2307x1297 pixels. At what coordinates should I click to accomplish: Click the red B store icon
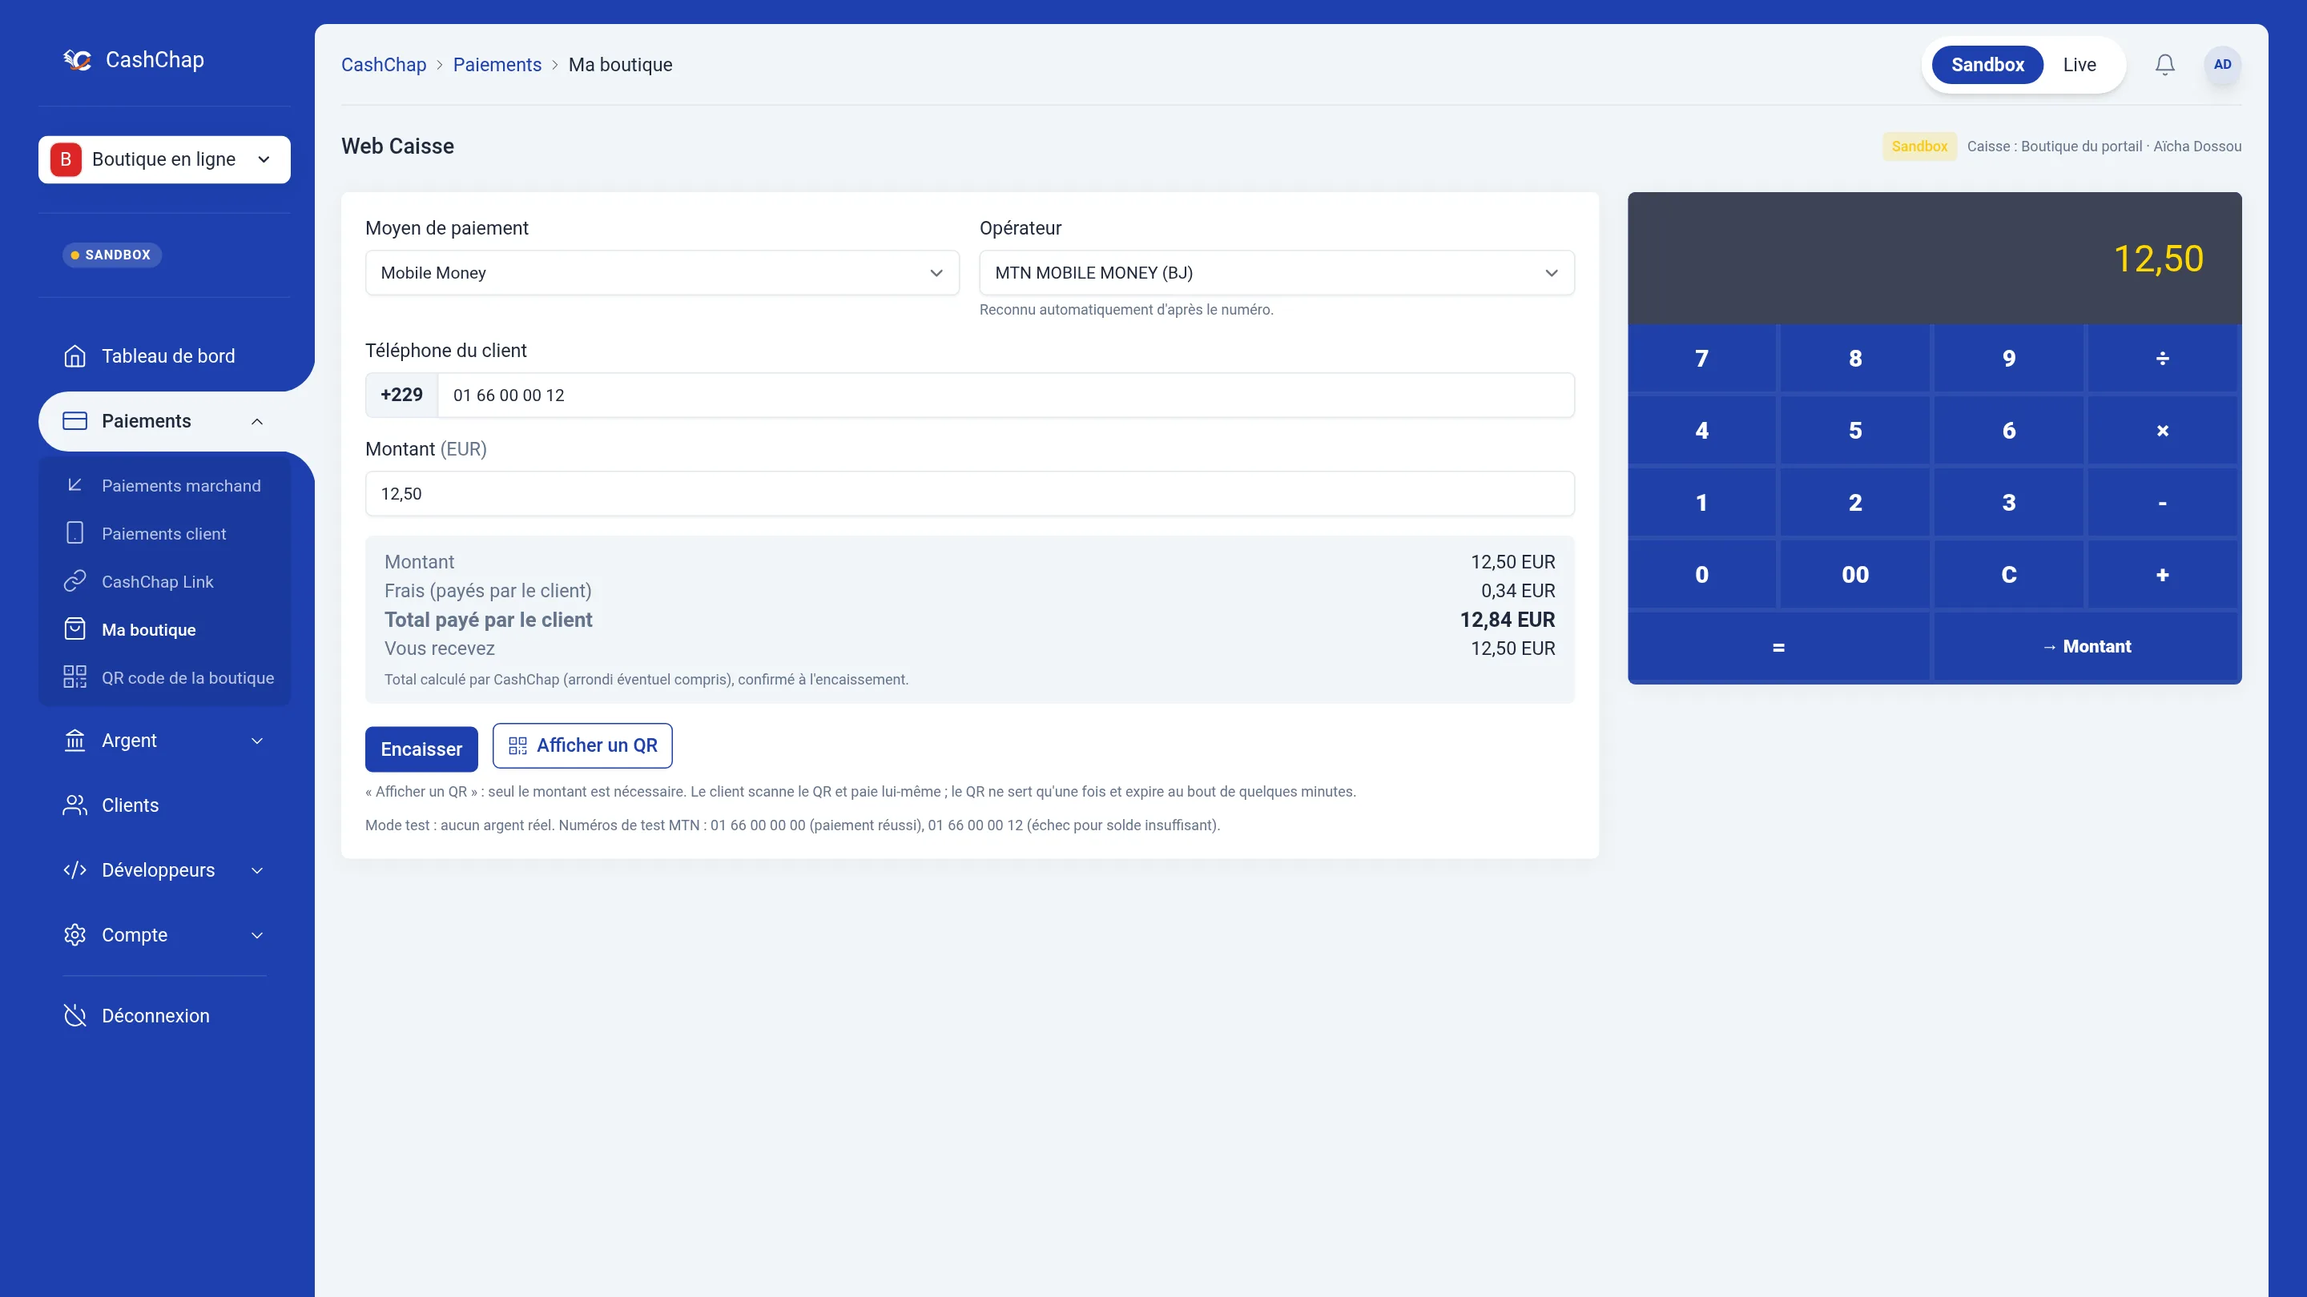pyautogui.click(x=66, y=159)
